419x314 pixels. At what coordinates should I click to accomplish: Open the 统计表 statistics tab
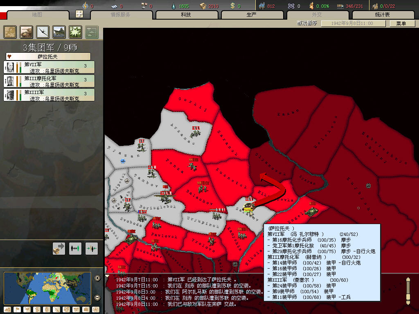(x=382, y=15)
